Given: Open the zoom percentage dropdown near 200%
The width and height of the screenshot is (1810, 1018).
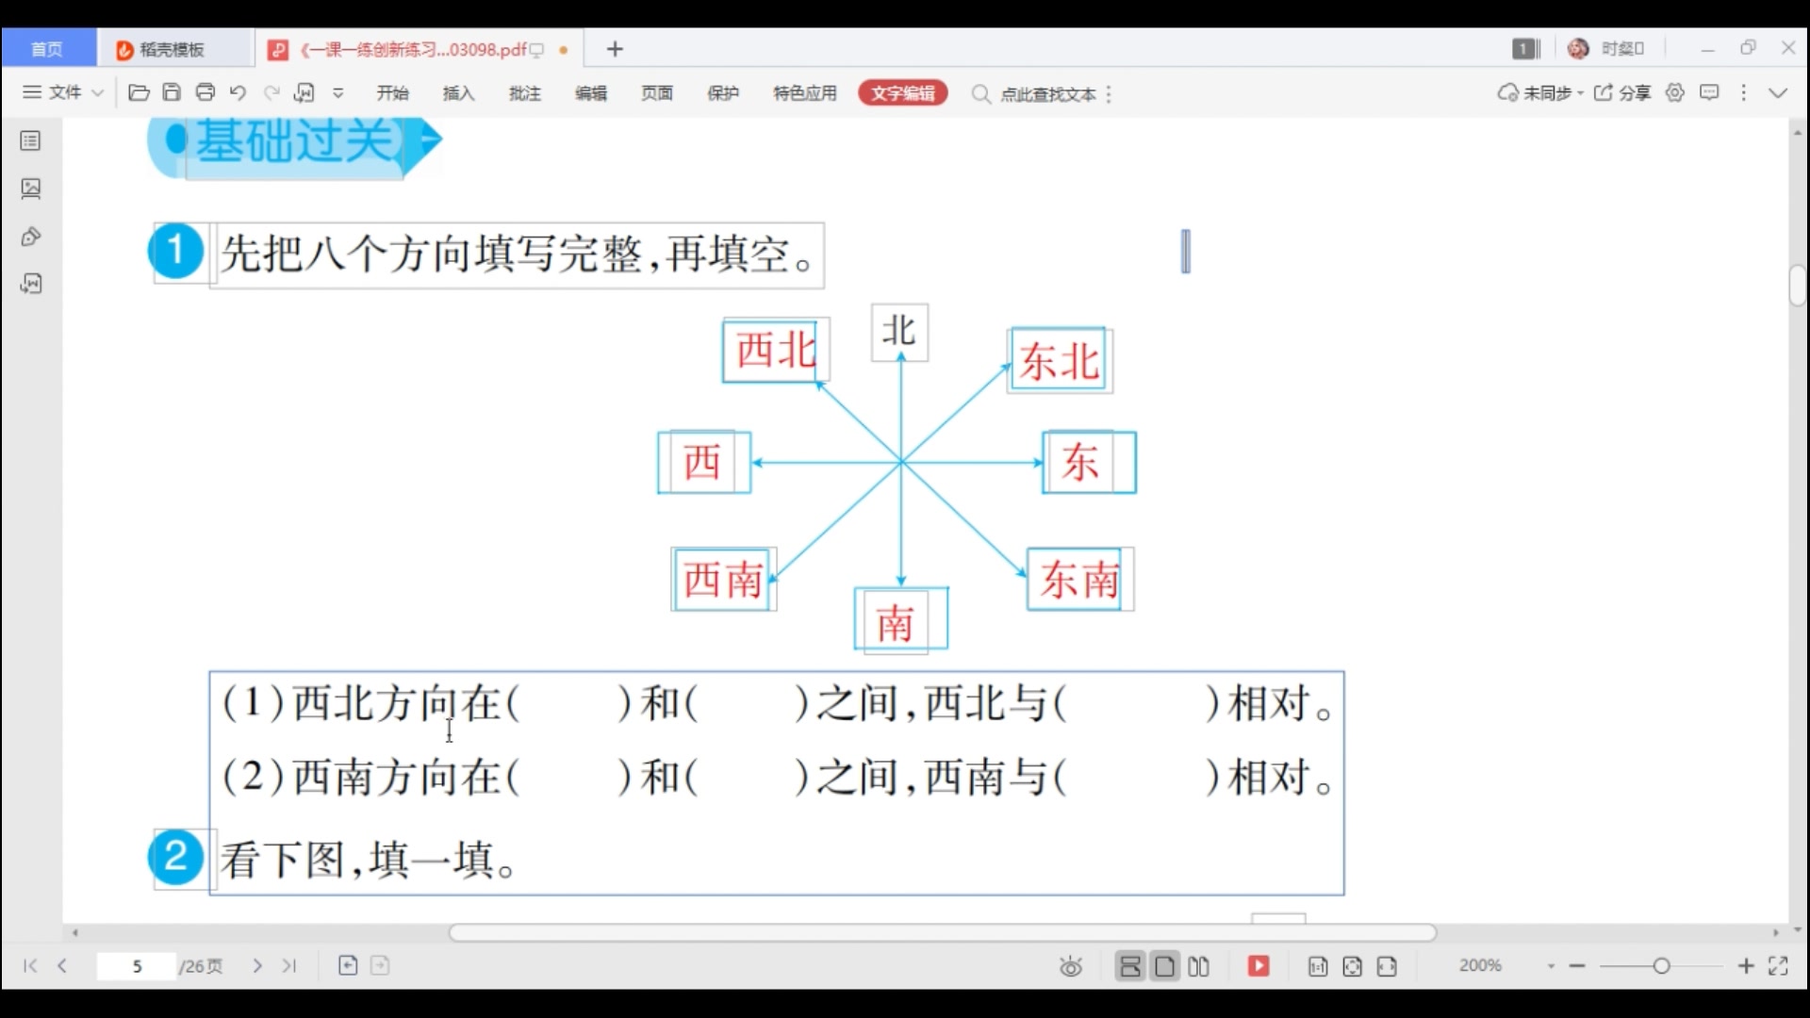Looking at the screenshot, I should coord(1552,966).
